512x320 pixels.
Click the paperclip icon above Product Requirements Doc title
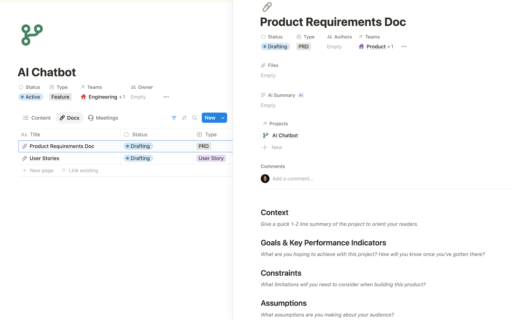267,7
